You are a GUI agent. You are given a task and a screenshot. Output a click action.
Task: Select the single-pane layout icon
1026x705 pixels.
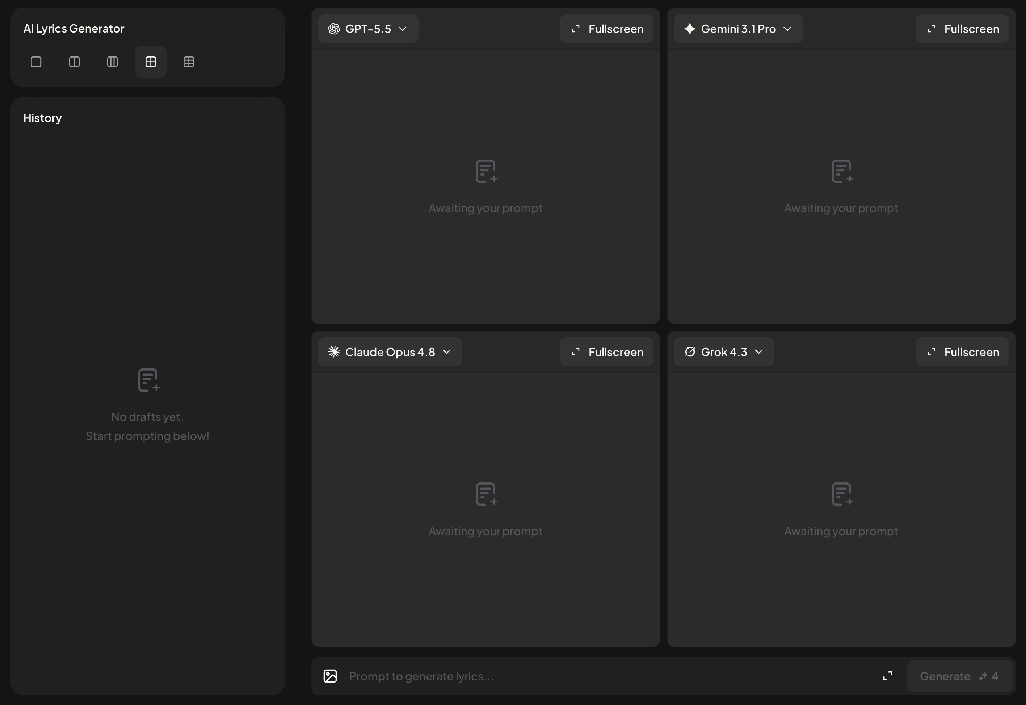pyautogui.click(x=36, y=62)
